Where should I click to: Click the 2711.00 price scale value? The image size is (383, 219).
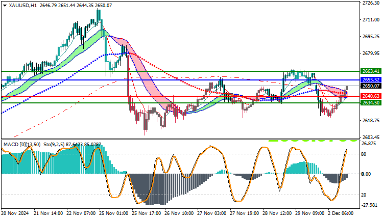pyautogui.click(x=371, y=20)
